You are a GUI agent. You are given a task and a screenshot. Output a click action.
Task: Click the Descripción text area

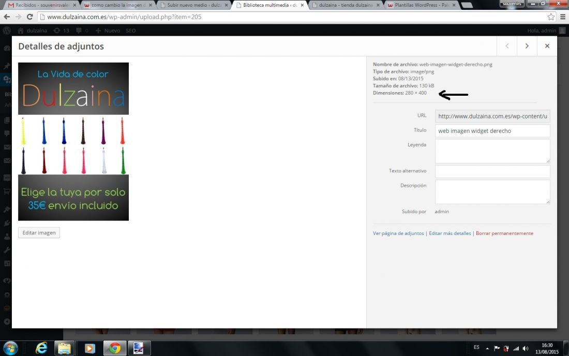(x=492, y=192)
